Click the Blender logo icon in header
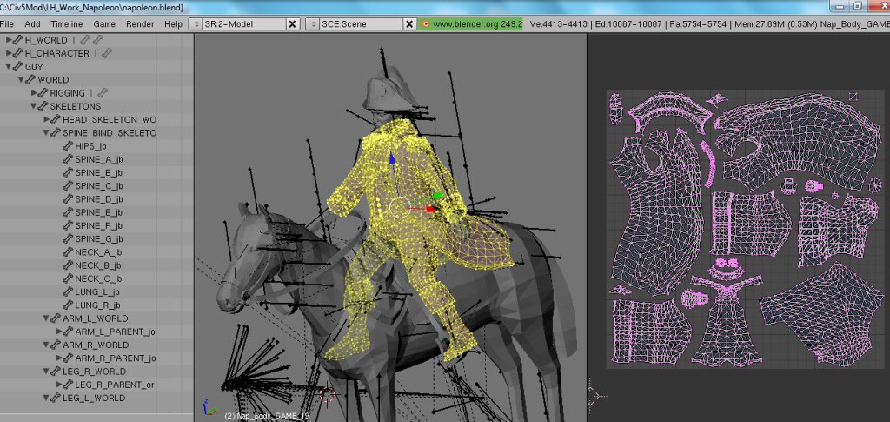Screen dimensions: 890x422 coord(425,23)
